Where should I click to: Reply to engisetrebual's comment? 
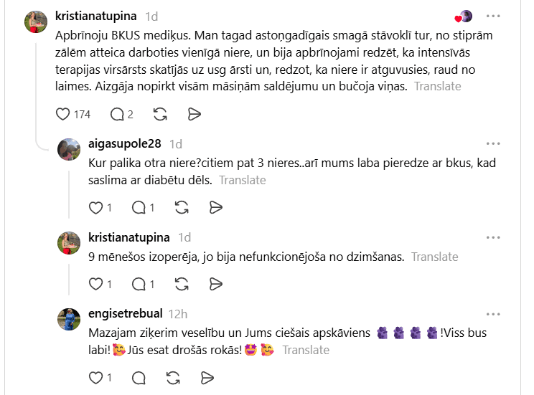[x=139, y=378]
